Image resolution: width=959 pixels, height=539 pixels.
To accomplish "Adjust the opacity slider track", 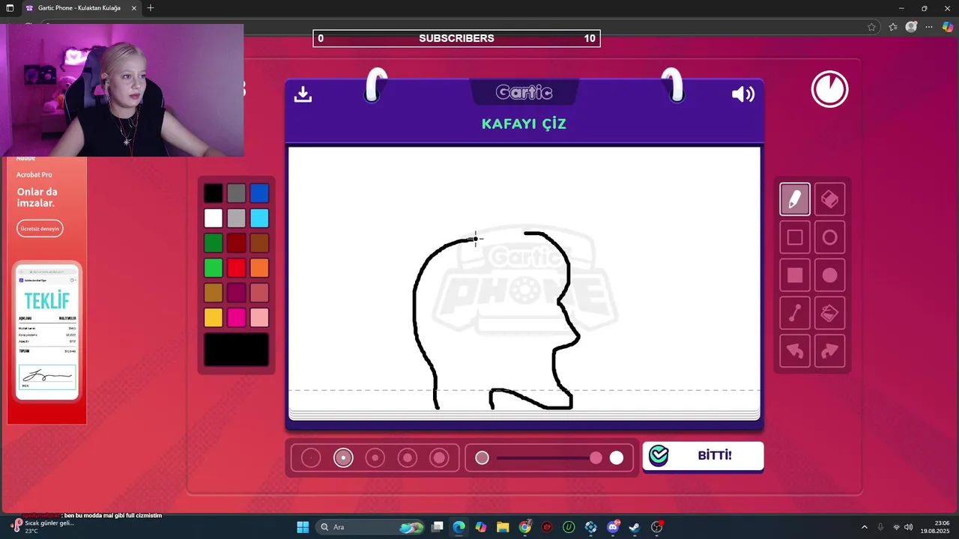I will click(x=549, y=457).
